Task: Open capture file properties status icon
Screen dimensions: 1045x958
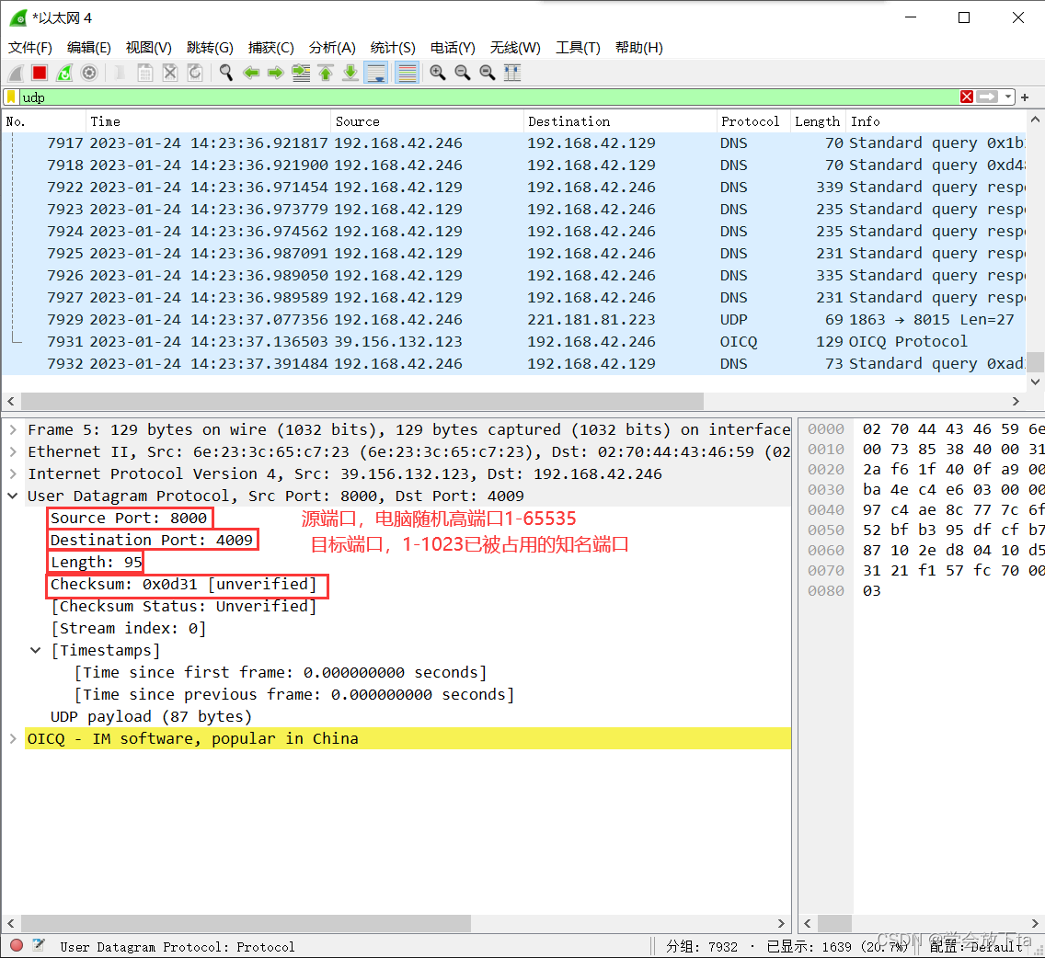Action: pos(39,945)
